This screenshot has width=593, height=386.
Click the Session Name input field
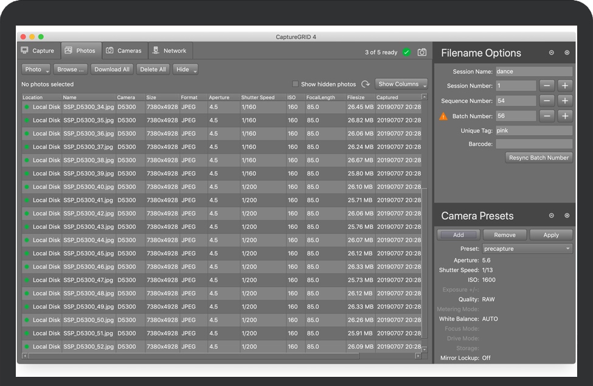point(533,71)
